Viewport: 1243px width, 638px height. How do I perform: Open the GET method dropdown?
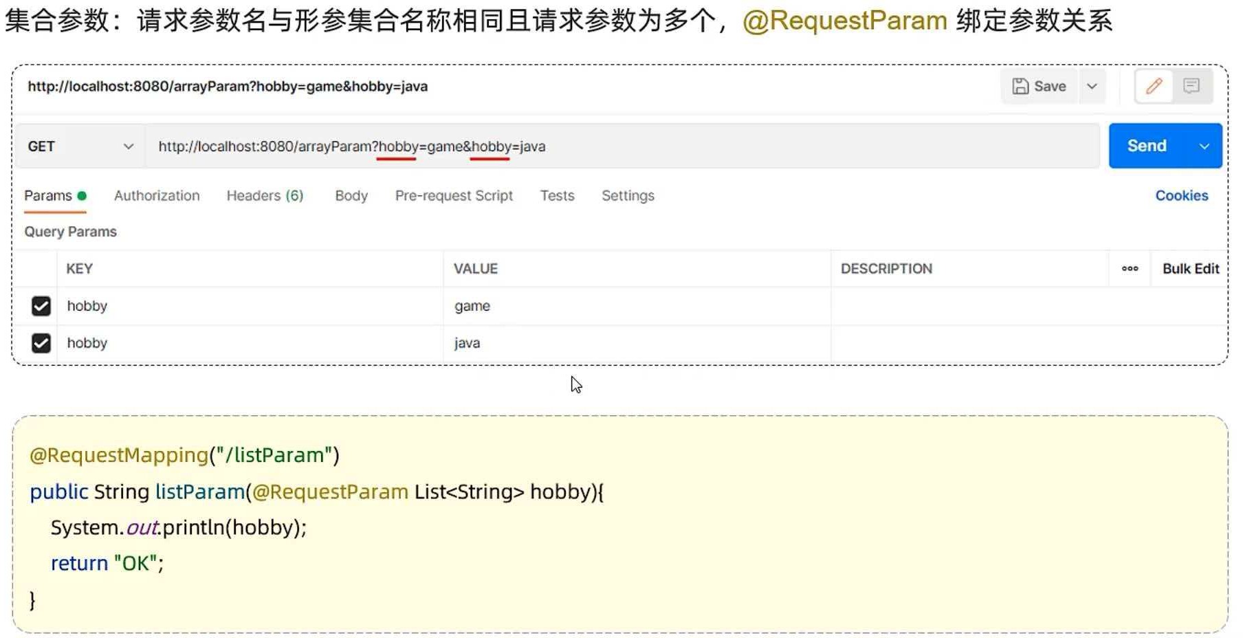click(80, 146)
